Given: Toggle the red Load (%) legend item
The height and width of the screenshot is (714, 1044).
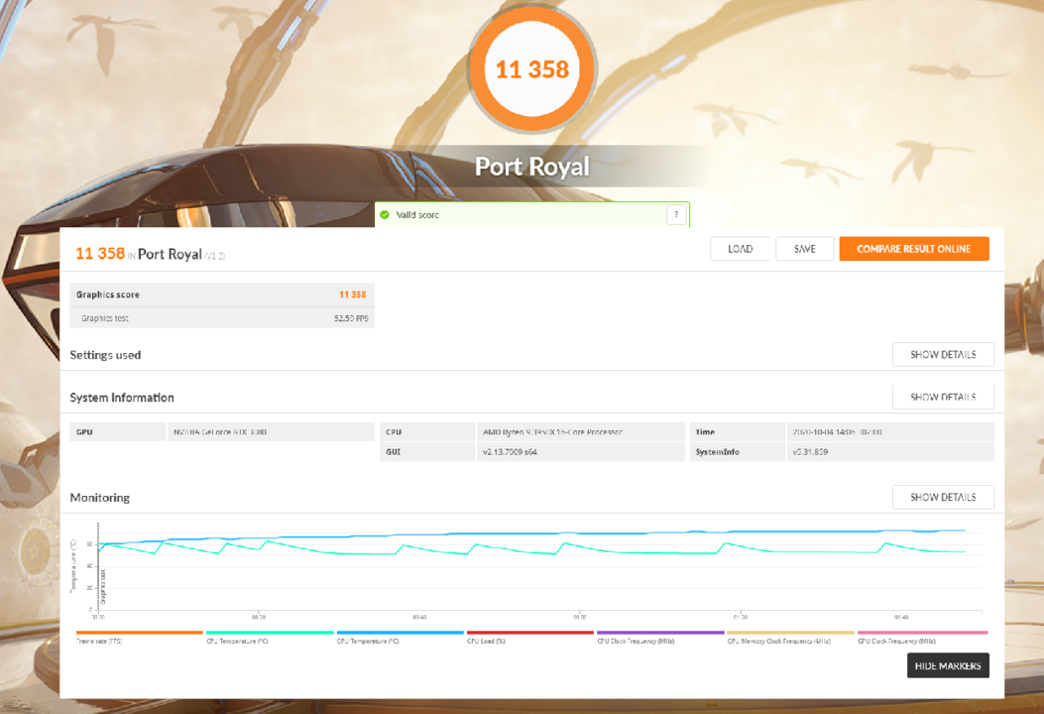Looking at the screenshot, I should point(530,637).
